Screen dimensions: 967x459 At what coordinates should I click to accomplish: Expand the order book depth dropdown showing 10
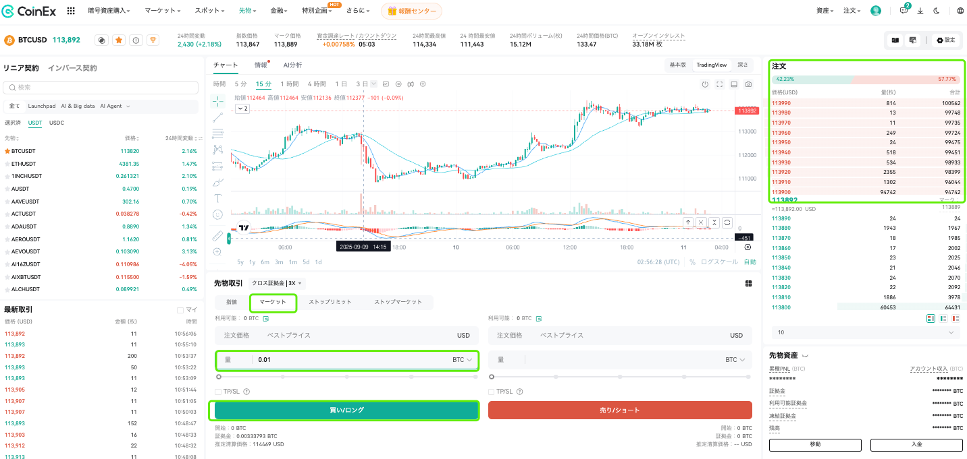(866, 332)
